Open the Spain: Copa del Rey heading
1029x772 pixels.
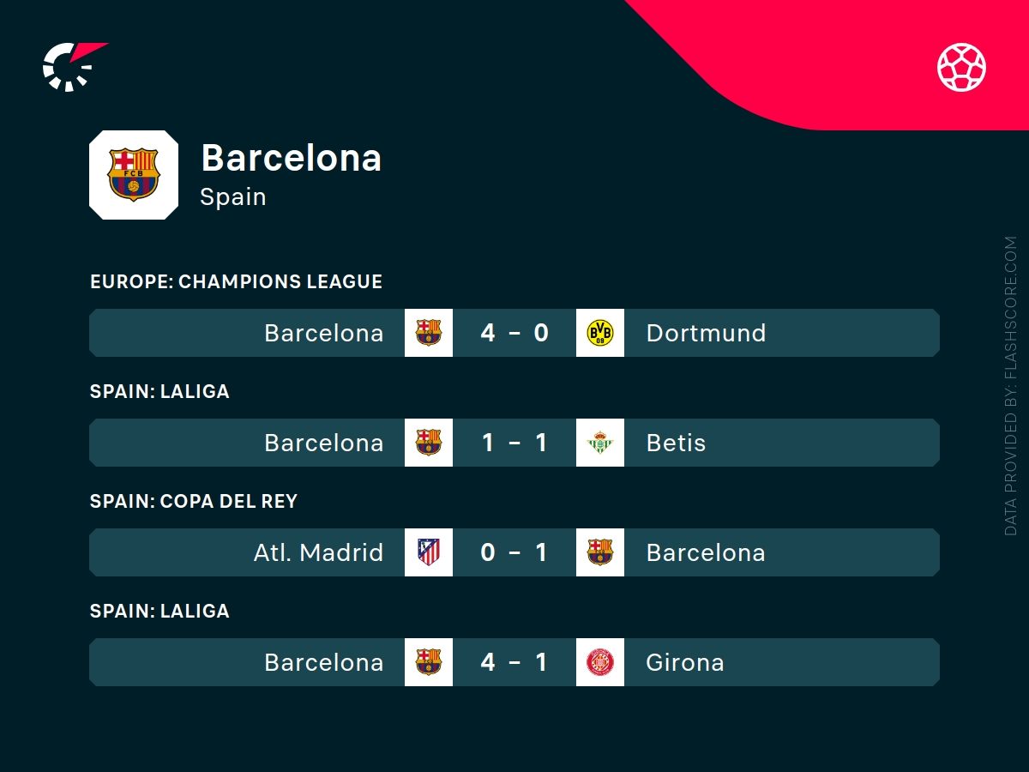[x=194, y=501]
